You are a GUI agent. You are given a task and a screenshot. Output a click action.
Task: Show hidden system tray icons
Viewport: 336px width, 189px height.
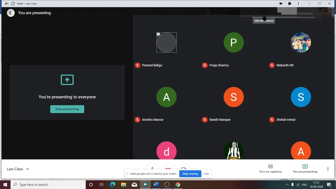(x=287, y=185)
